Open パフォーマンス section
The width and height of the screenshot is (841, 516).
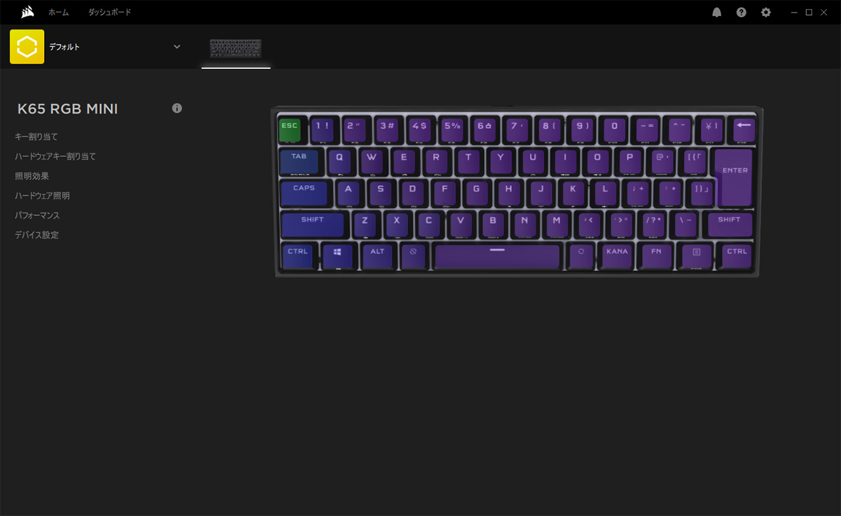point(37,215)
